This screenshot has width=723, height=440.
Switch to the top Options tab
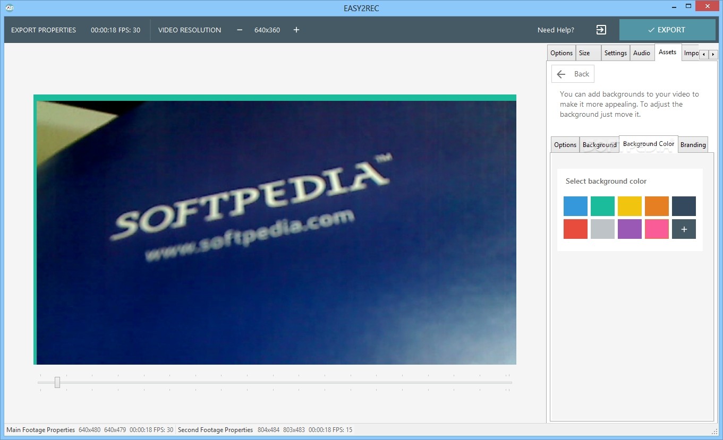[562, 53]
